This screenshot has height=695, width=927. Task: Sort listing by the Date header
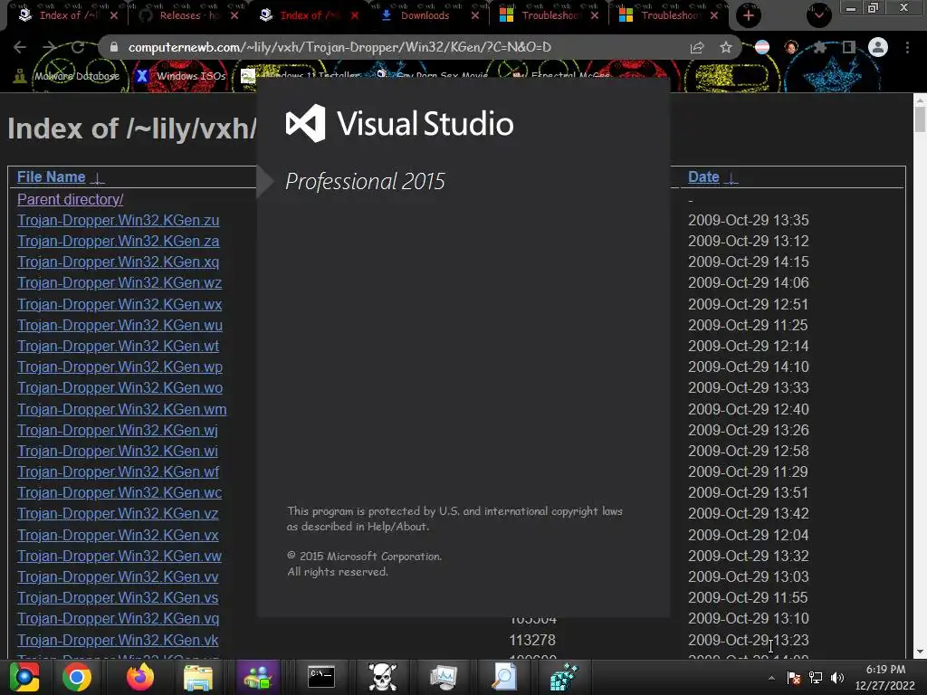point(703,176)
